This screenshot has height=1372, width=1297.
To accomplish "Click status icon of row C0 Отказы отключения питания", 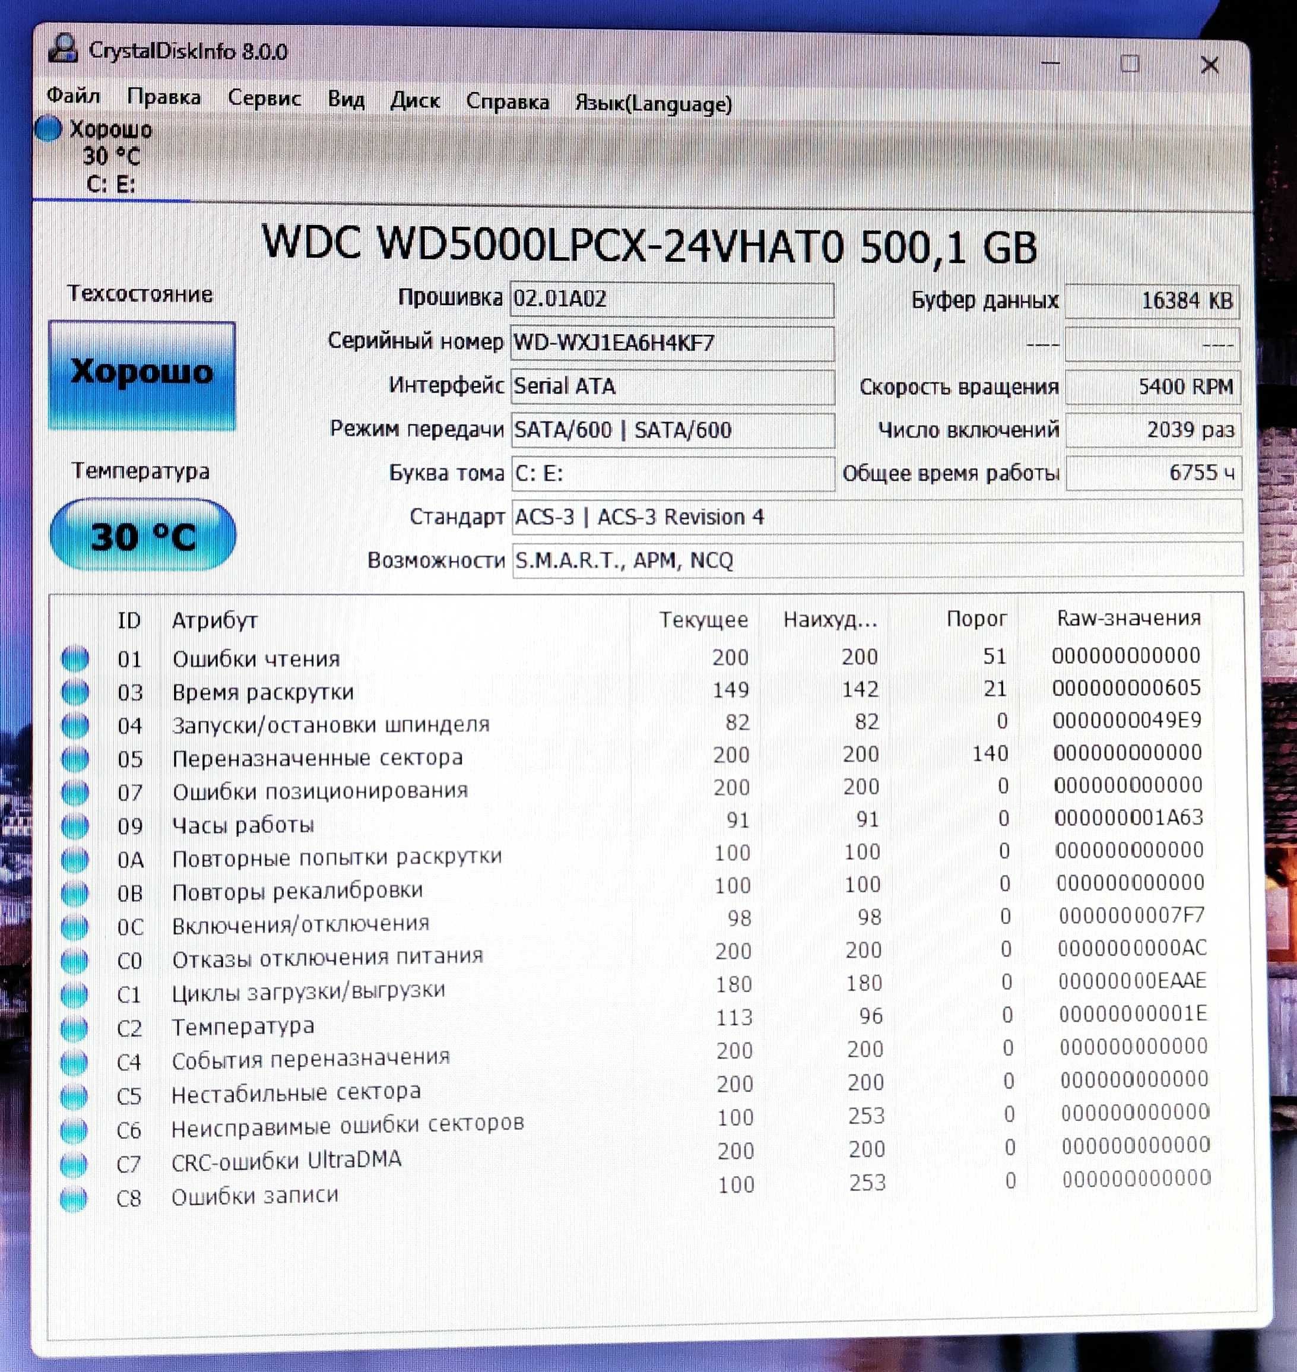I will (x=75, y=961).
